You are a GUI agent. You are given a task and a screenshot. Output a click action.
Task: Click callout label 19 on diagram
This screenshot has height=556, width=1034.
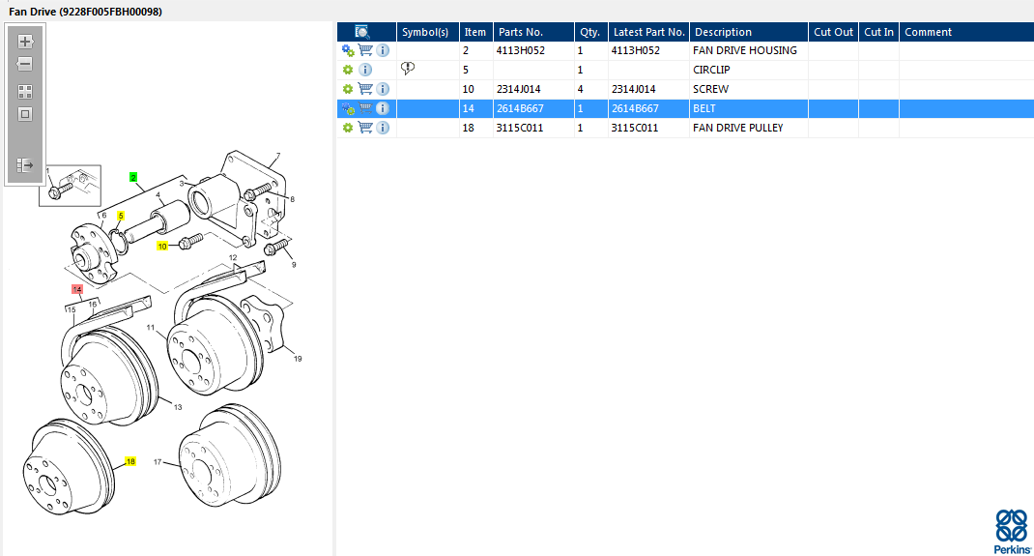pos(298,359)
